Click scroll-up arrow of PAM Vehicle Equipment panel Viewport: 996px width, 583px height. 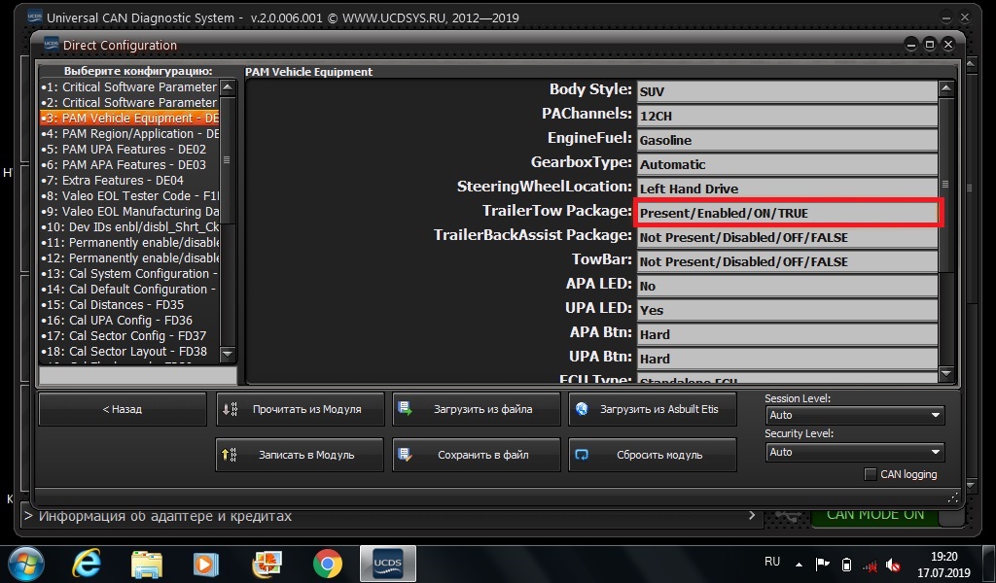coord(946,90)
